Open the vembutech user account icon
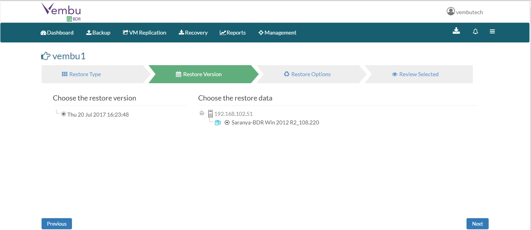The image size is (531, 230). coord(450,11)
